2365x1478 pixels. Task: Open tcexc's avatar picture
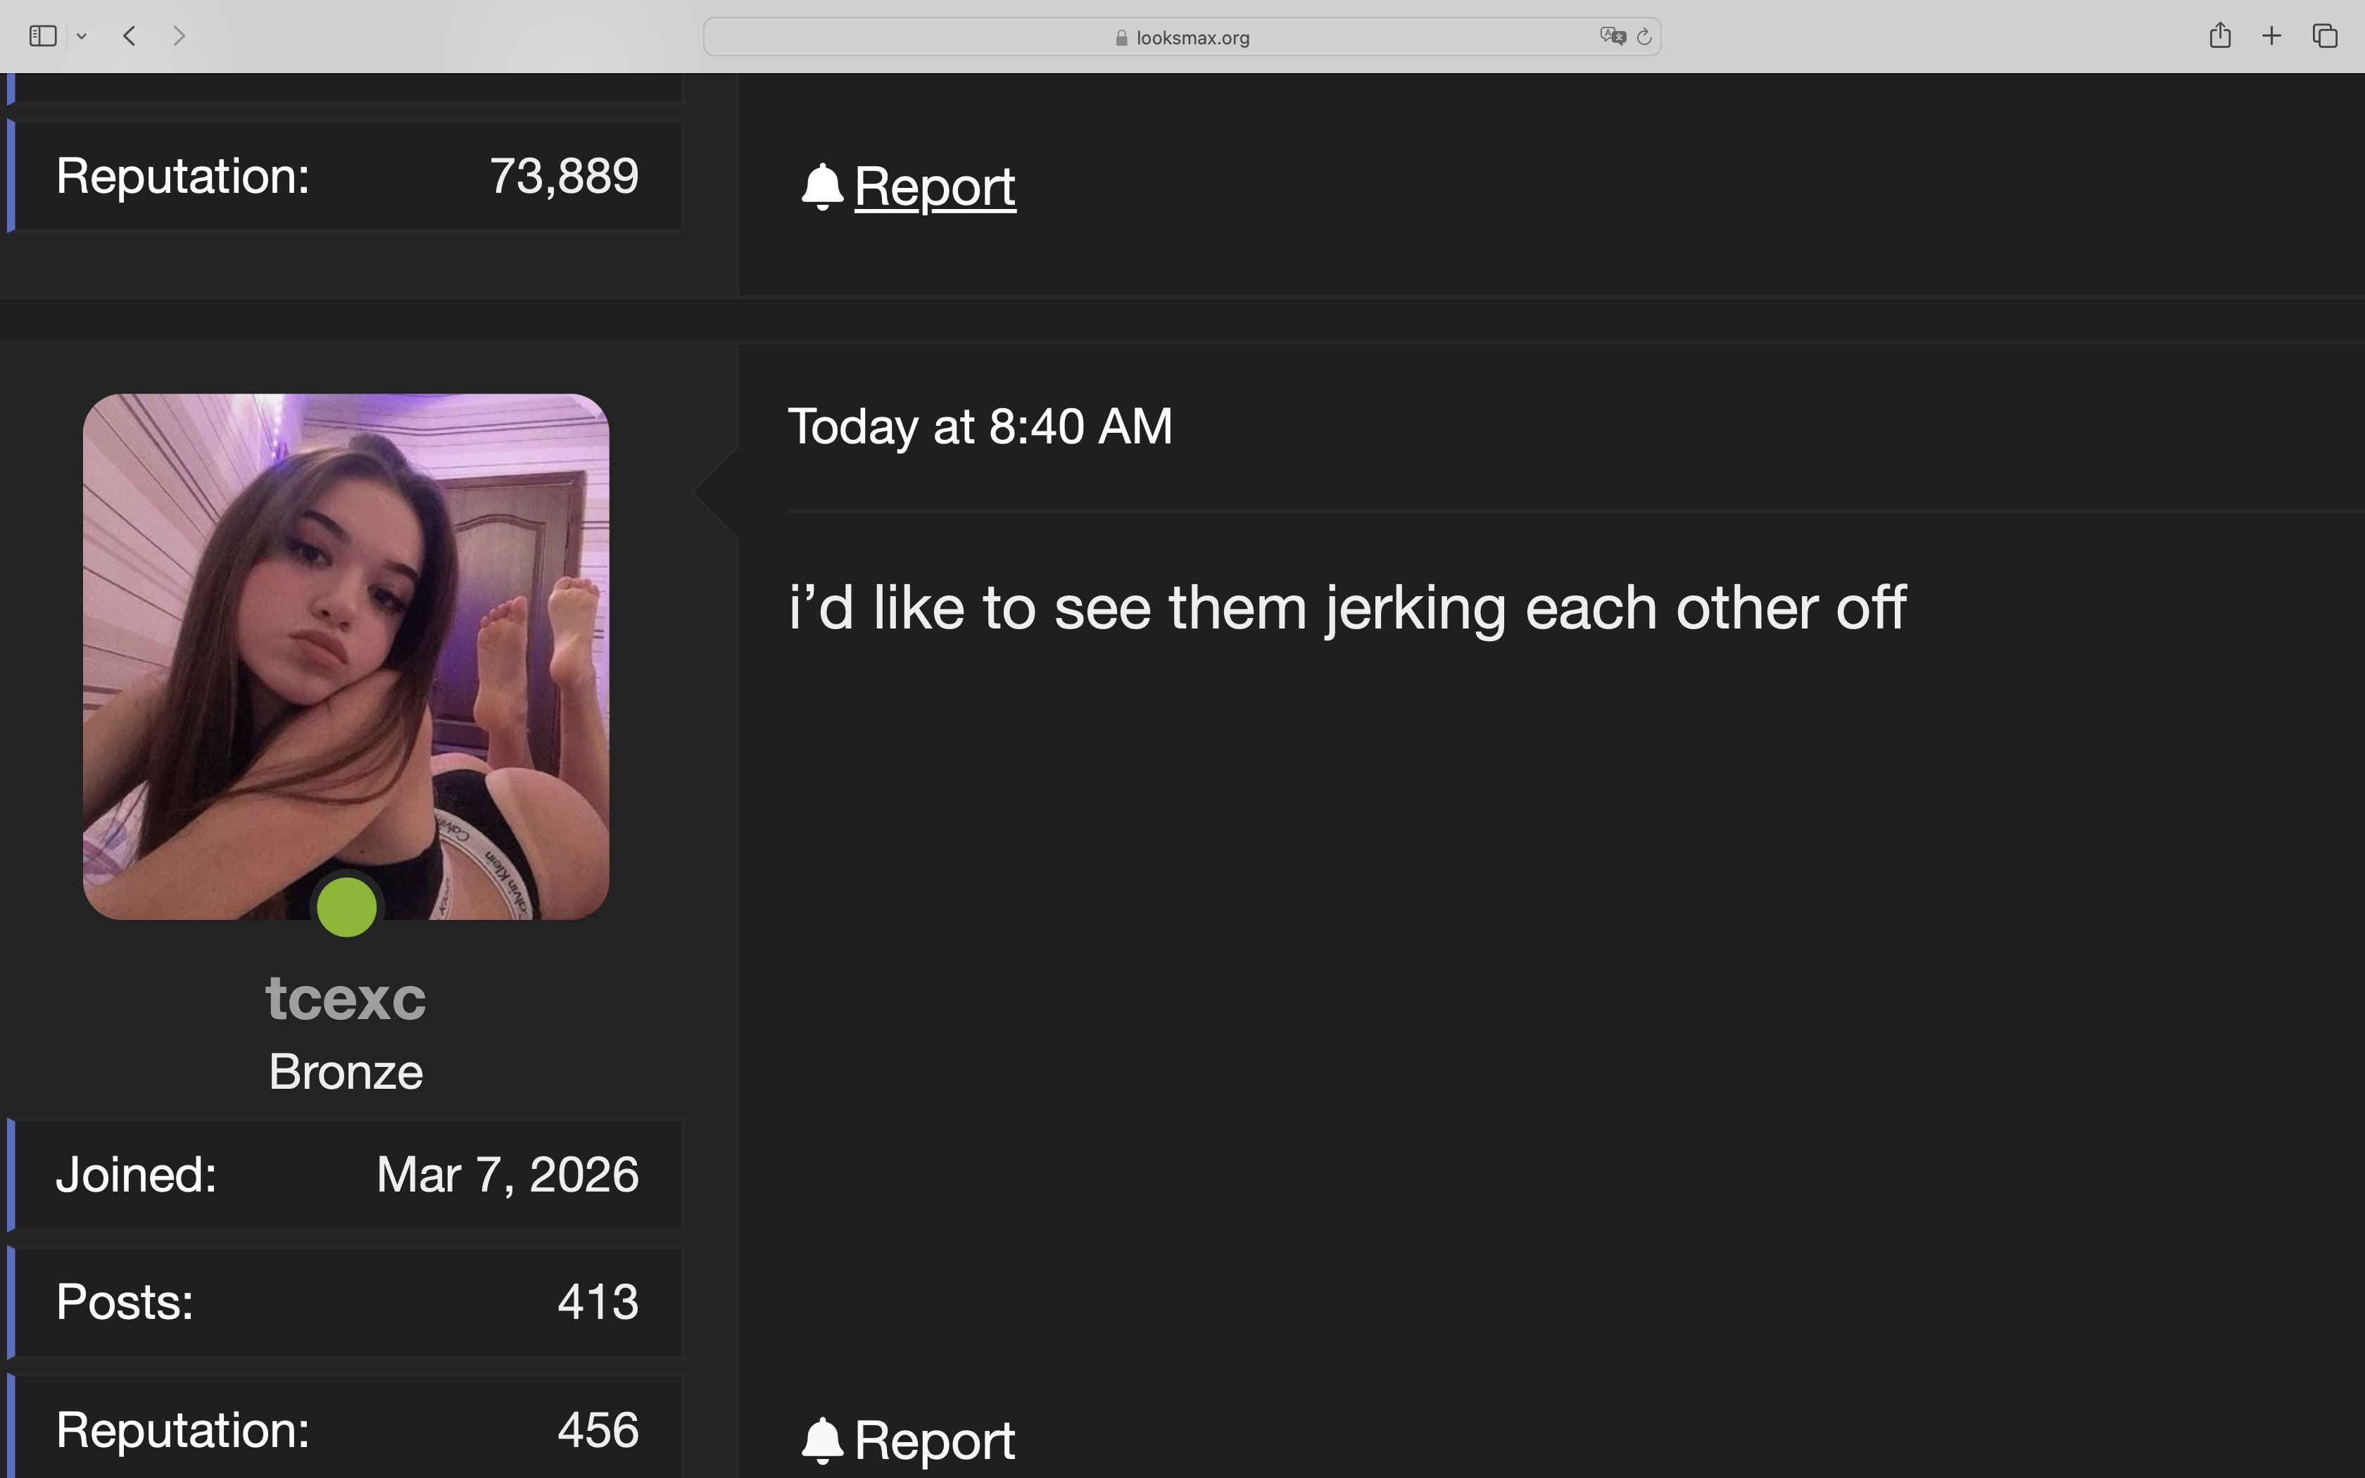click(x=346, y=656)
